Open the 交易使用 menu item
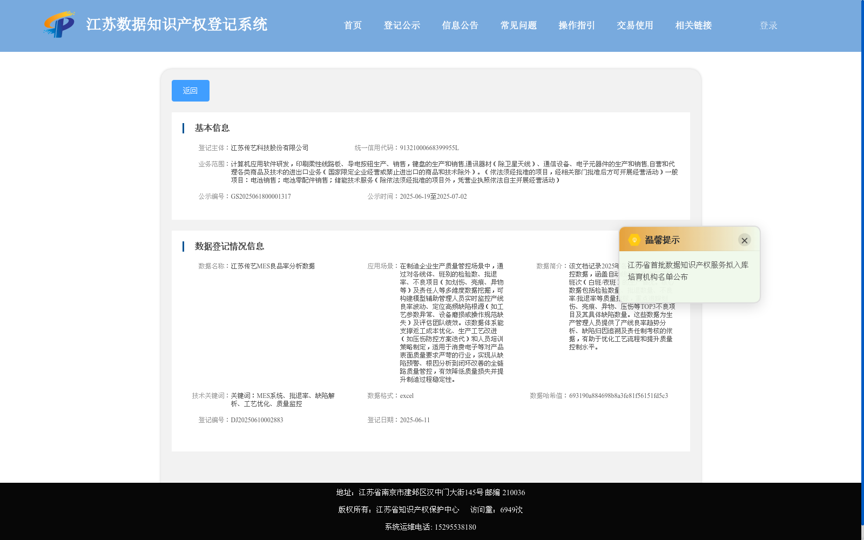This screenshot has height=540, width=864. coord(635,25)
